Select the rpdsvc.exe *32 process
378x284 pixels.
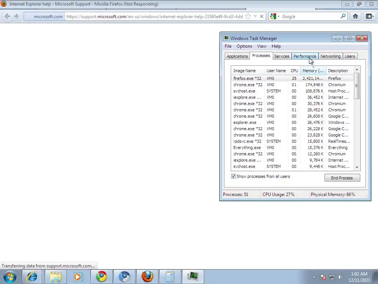pos(292,141)
